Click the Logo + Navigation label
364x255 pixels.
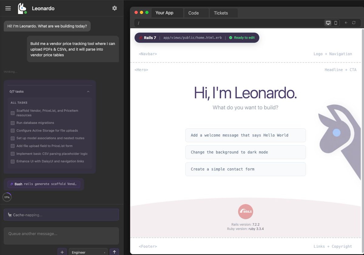coord(333,54)
